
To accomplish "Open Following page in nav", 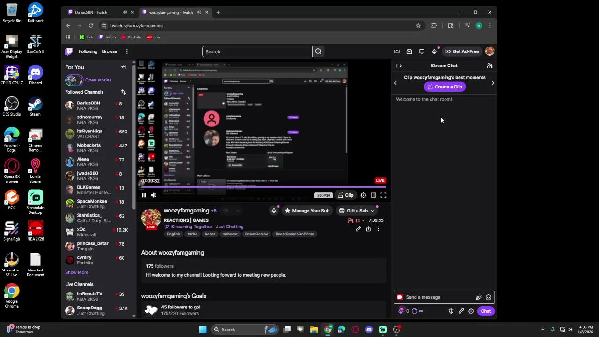I will click(88, 51).
